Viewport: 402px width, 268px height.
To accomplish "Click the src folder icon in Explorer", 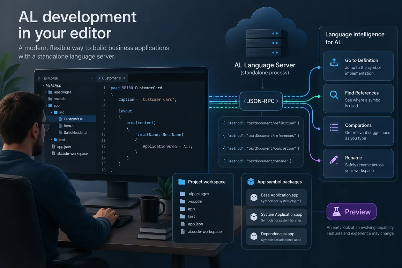I will point(55,112).
